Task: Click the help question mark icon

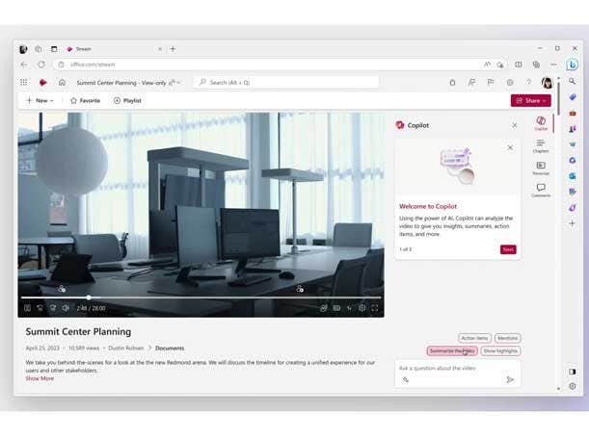Action: coord(528,83)
